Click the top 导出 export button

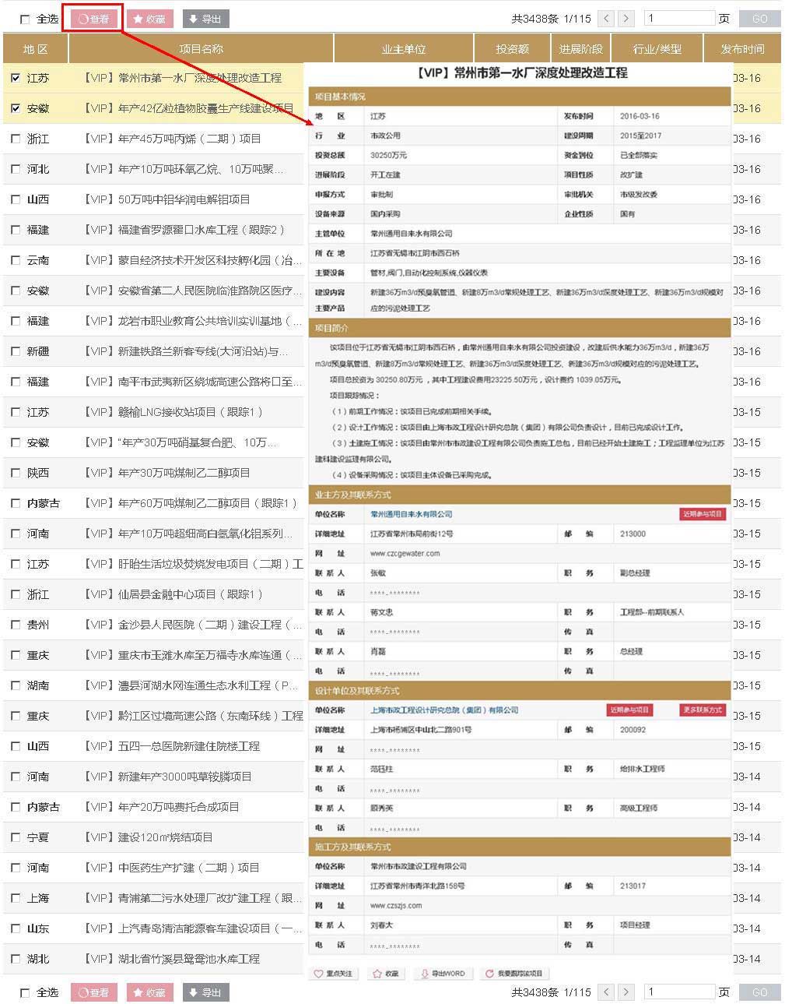click(205, 19)
